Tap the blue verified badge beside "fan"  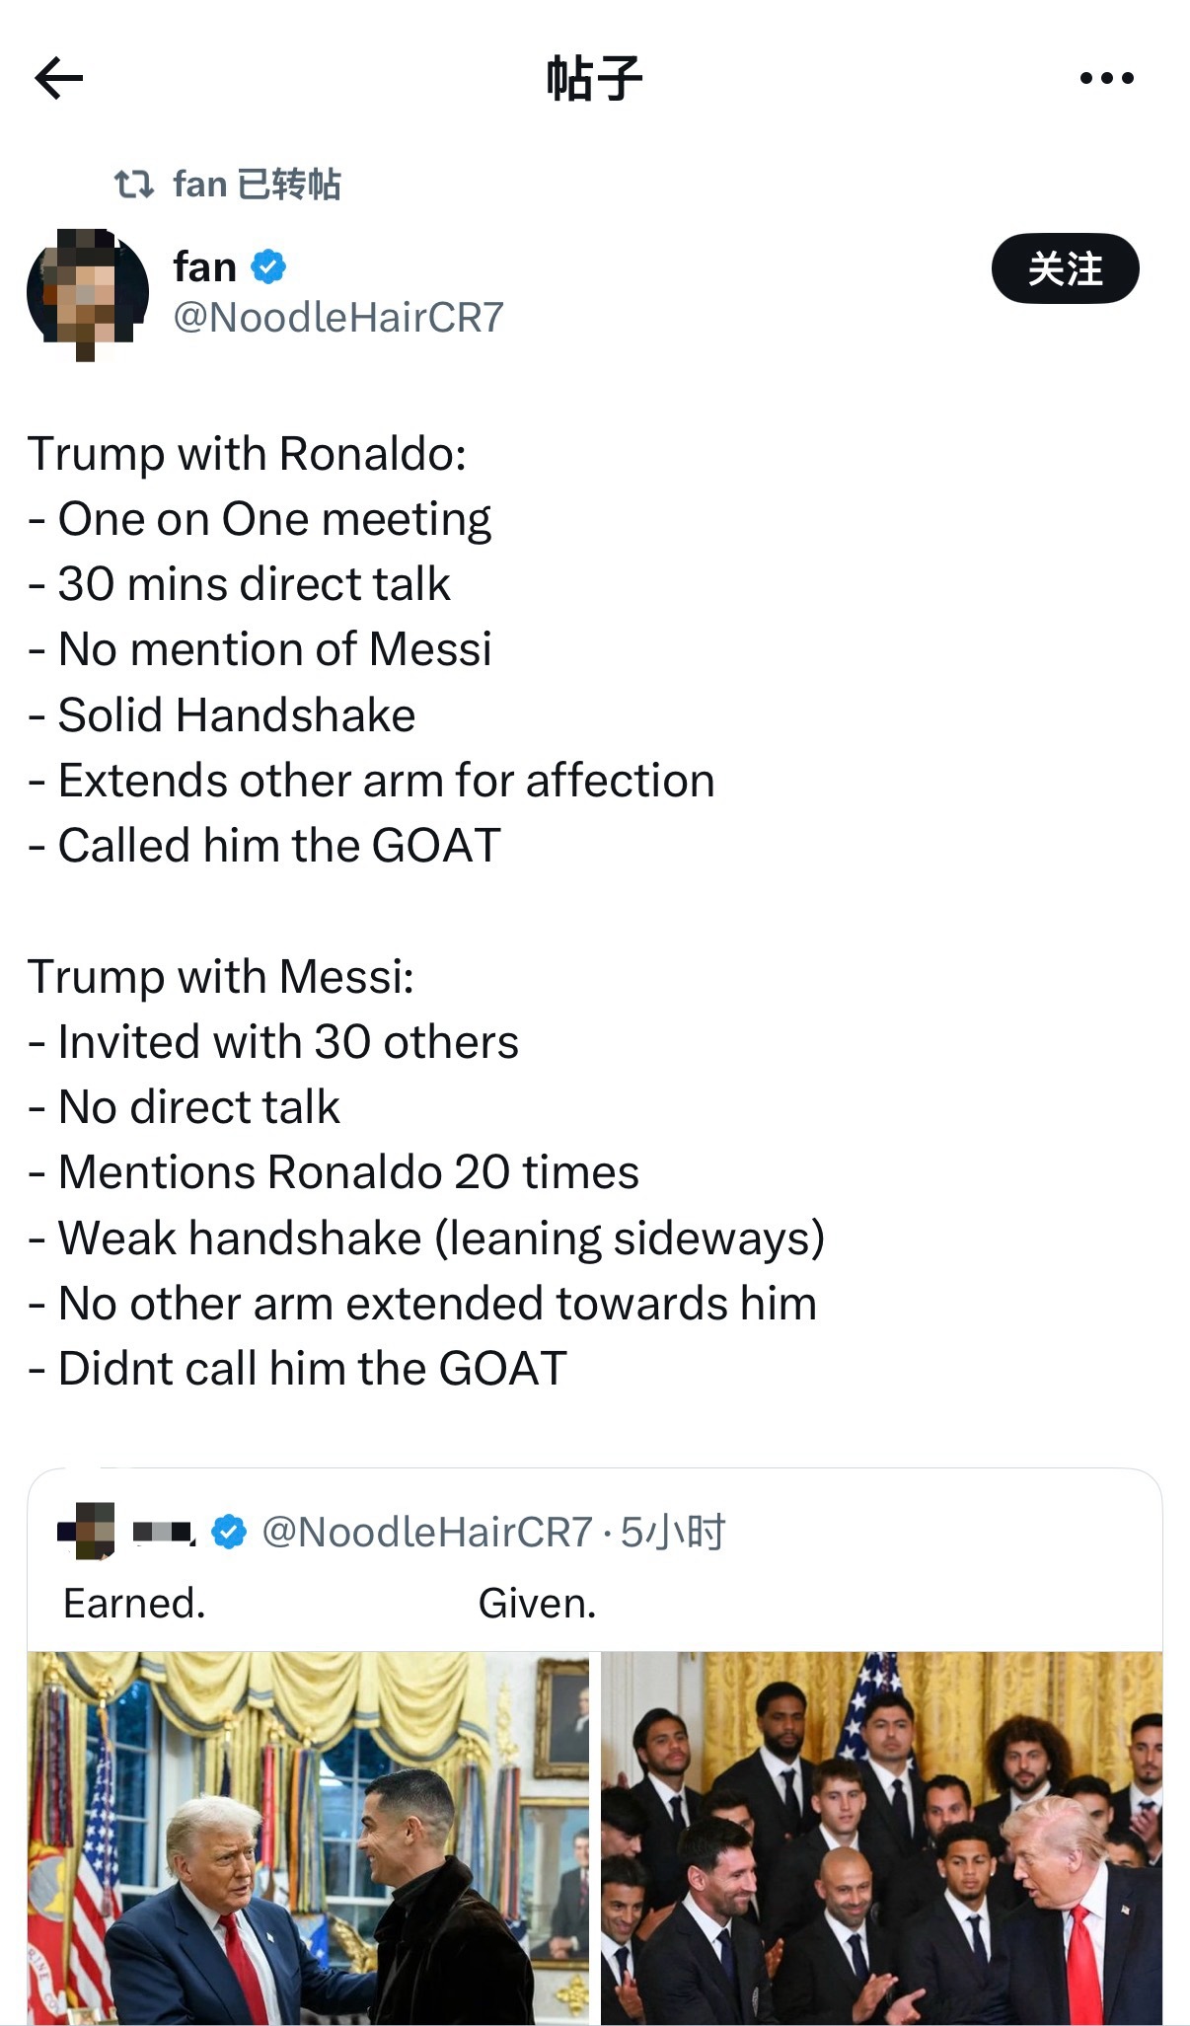click(268, 266)
